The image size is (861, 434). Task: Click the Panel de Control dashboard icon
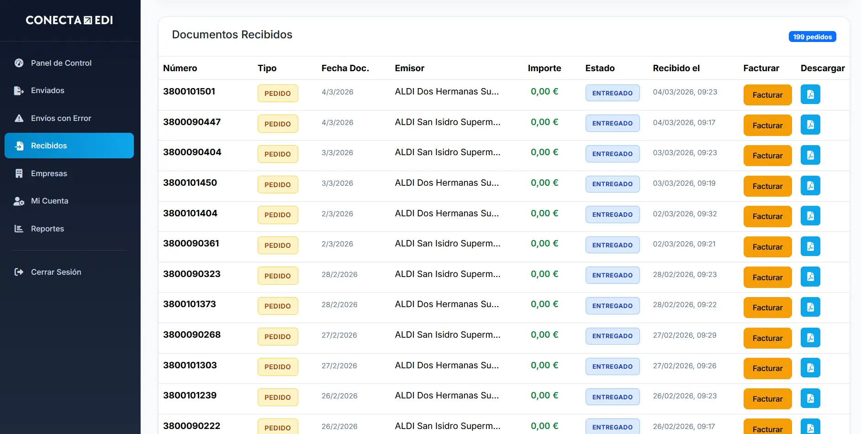pos(19,63)
